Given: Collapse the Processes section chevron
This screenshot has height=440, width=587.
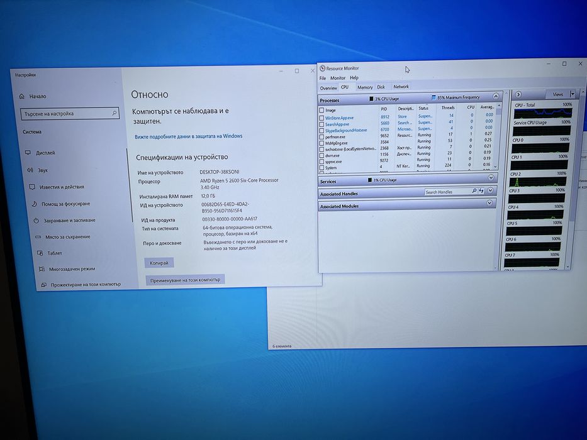Looking at the screenshot, I should tap(496, 97).
